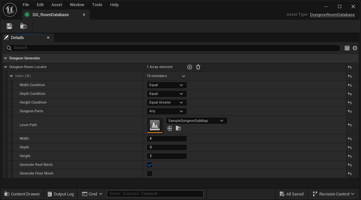
Task: Reset Generate Roof Mesh to default
Action: (350, 165)
